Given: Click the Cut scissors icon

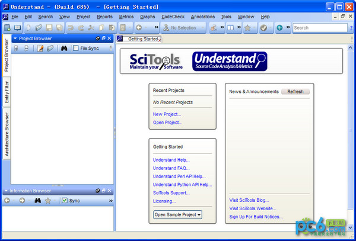Looking at the screenshot, I should click(91, 28).
